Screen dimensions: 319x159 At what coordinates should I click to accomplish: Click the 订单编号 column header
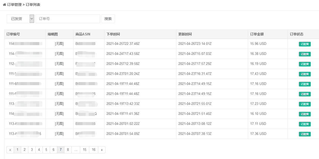coord(14,34)
